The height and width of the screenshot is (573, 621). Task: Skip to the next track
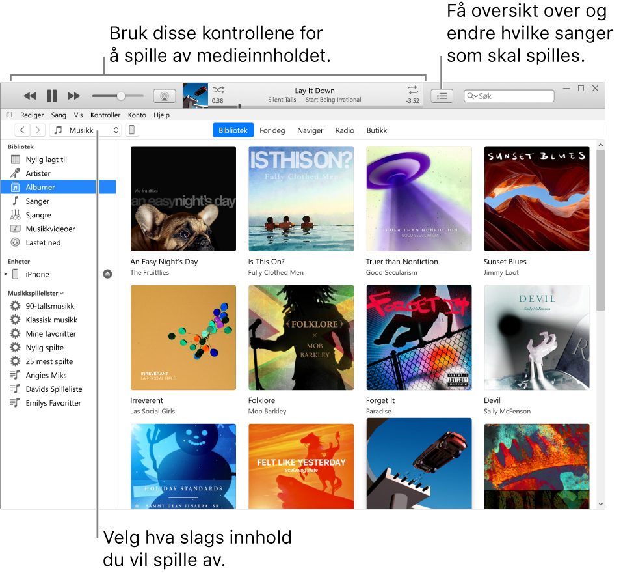74,96
